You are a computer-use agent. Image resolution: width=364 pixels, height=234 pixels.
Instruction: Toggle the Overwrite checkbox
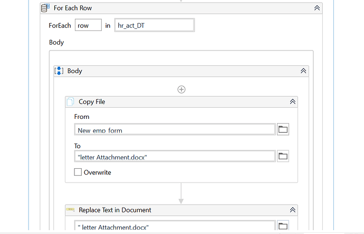point(78,172)
